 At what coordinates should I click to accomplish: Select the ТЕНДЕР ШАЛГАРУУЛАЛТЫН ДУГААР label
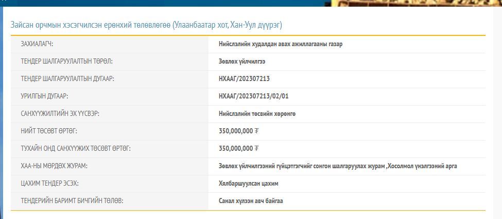(x=67, y=79)
